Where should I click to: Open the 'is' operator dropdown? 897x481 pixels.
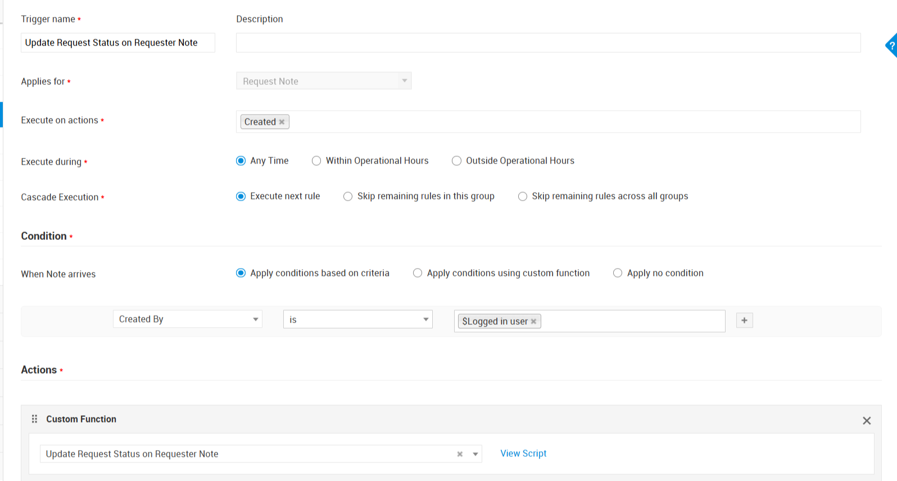click(357, 319)
